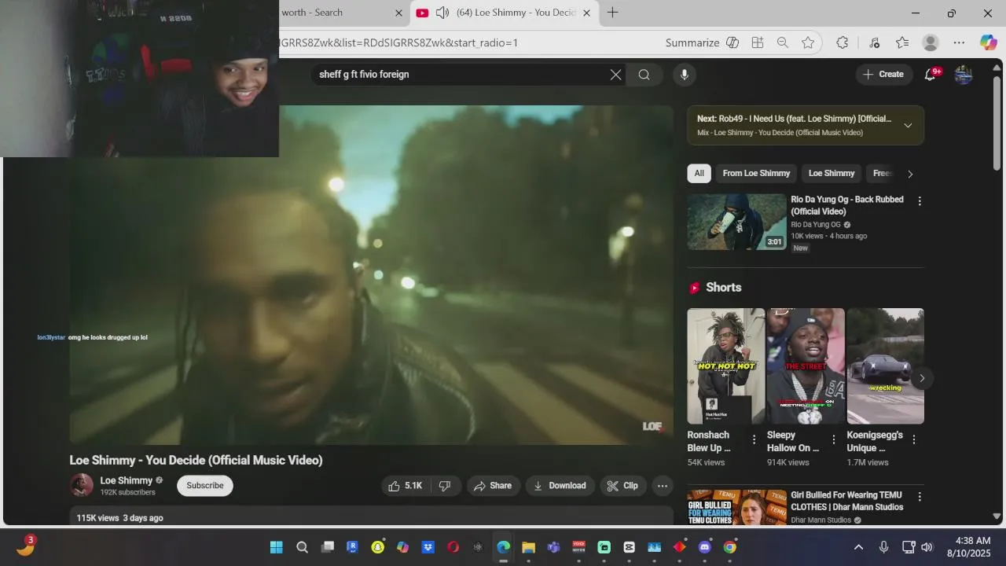
Task: Open the YouTube account avatar menu
Action: tap(964, 74)
